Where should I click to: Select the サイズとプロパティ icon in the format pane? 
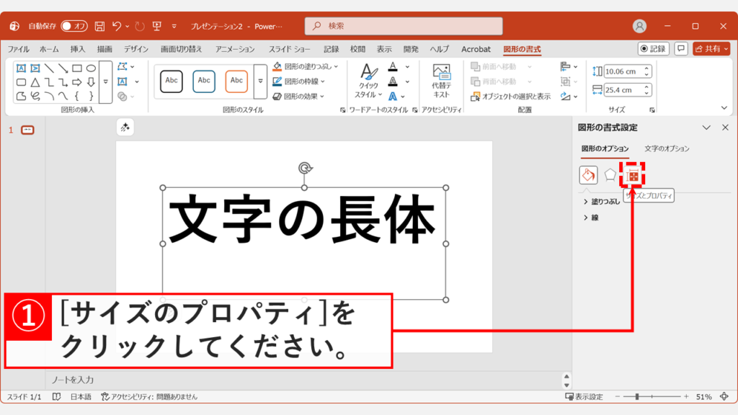pos(631,175)
